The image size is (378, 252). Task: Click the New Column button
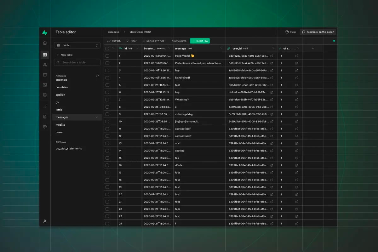179,41
